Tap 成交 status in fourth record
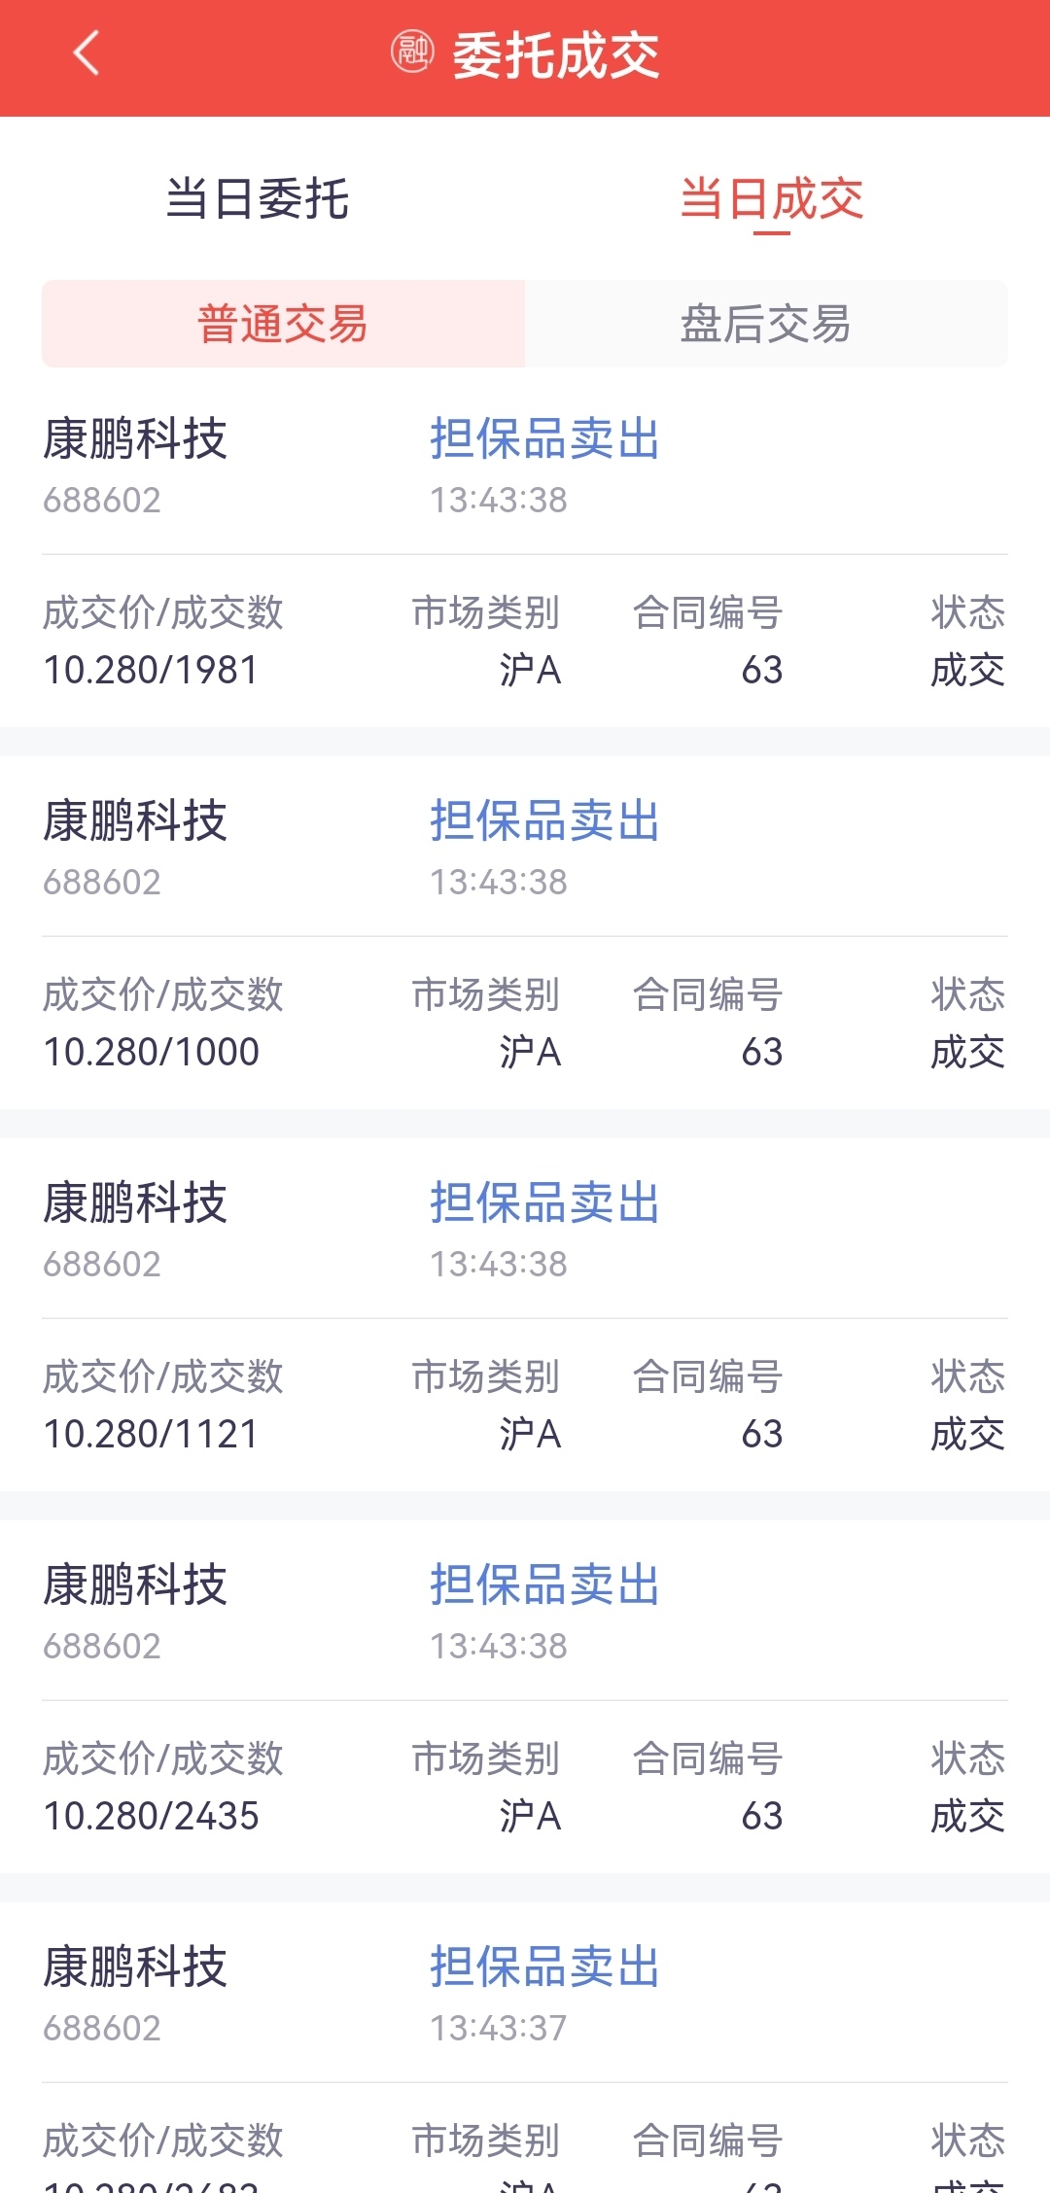The height and width of the screenshot is (2193, 1050). tap(967, 1816)
